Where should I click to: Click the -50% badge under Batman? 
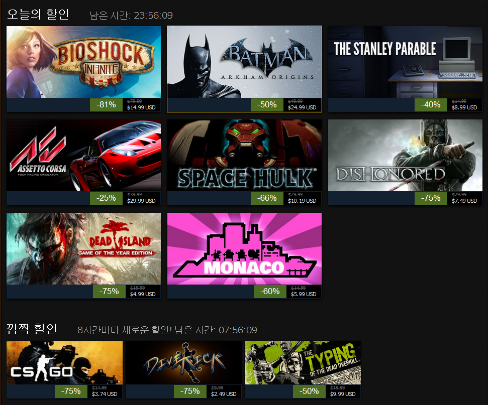[267, 105]
